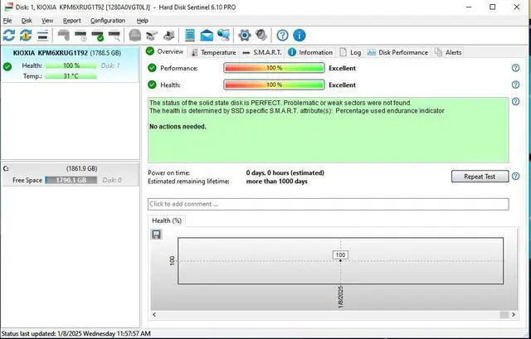The image size is (531, 339).
Task: Open the Report menu
Action: (x=72, y=21)
